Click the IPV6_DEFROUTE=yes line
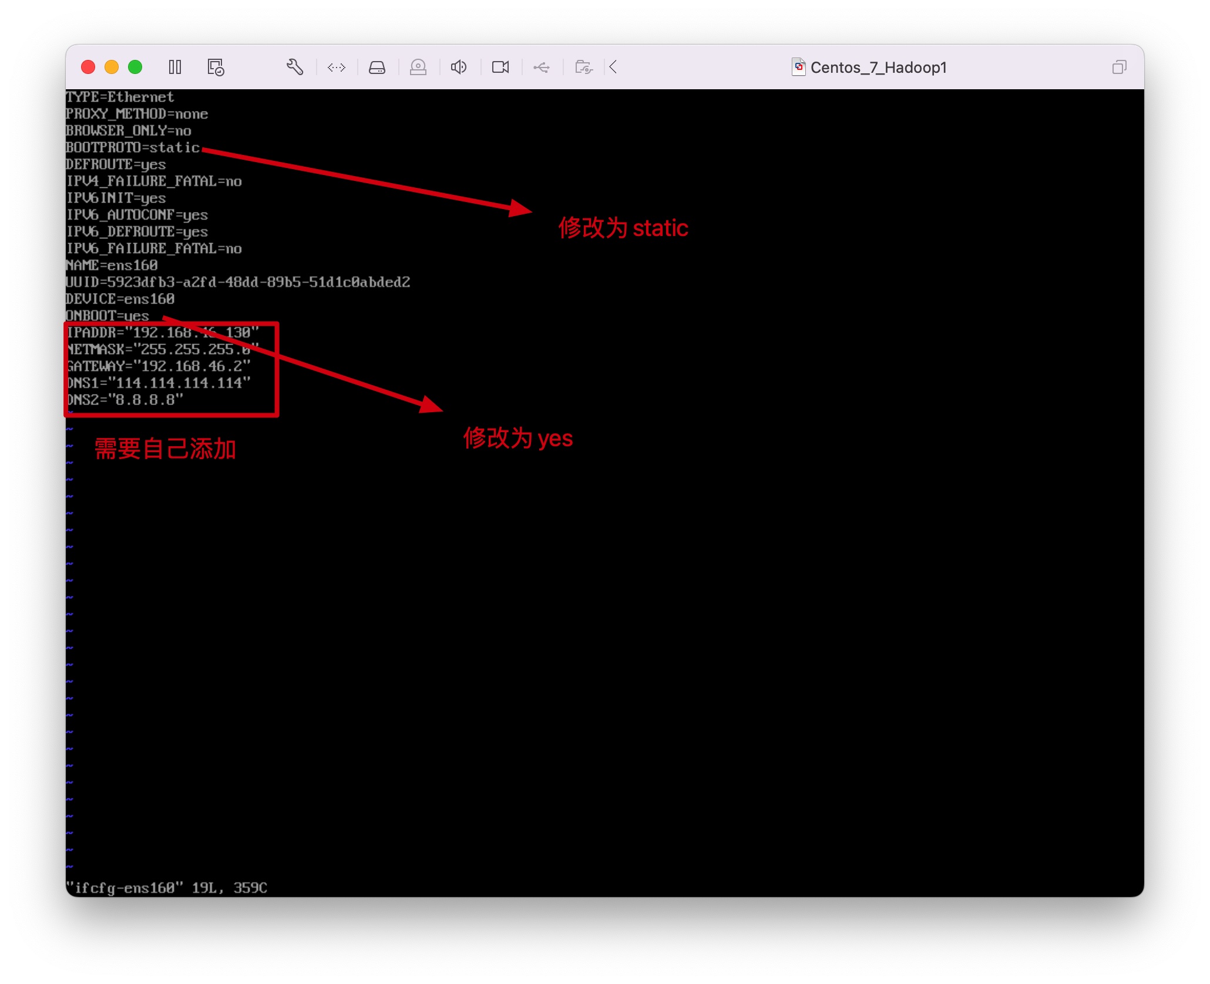Screen dimensions: 1210x984 pyautogui.click(x=137, y=232)
